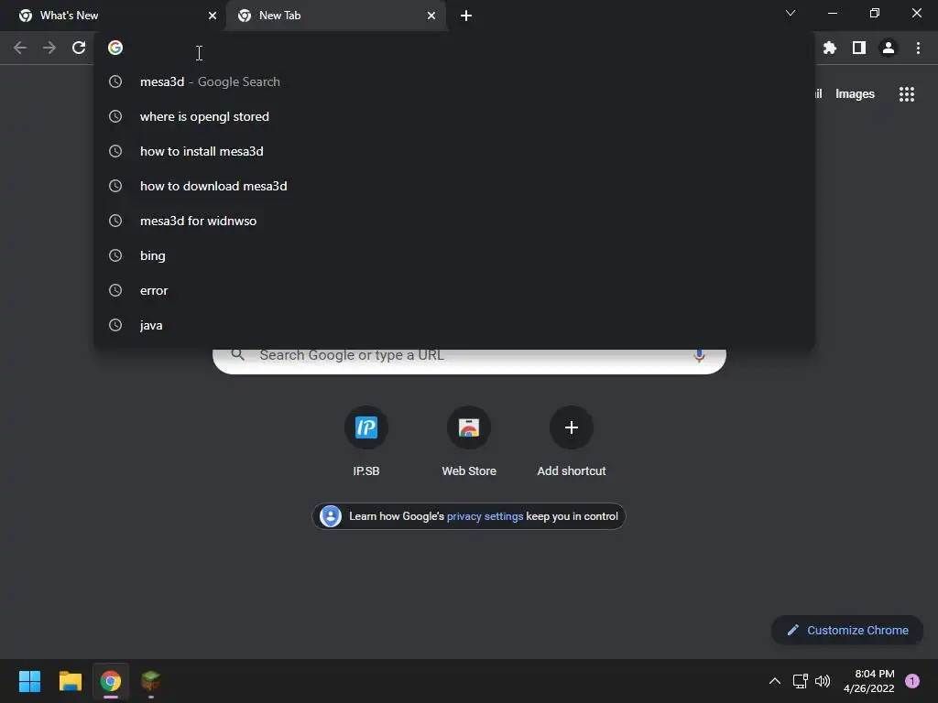938x703 pixels.
Task: Select 'where is opengl stored' suggestion
Action: click(454, 116)
